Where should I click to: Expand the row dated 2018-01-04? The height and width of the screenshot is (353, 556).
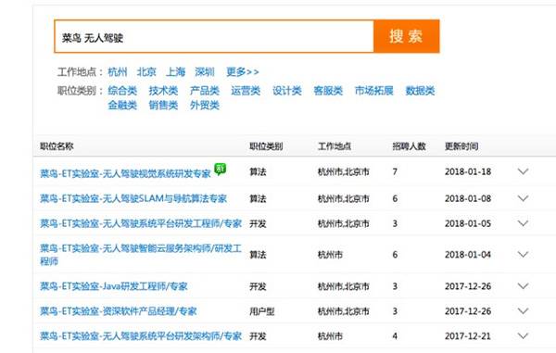tap(523, 255)
